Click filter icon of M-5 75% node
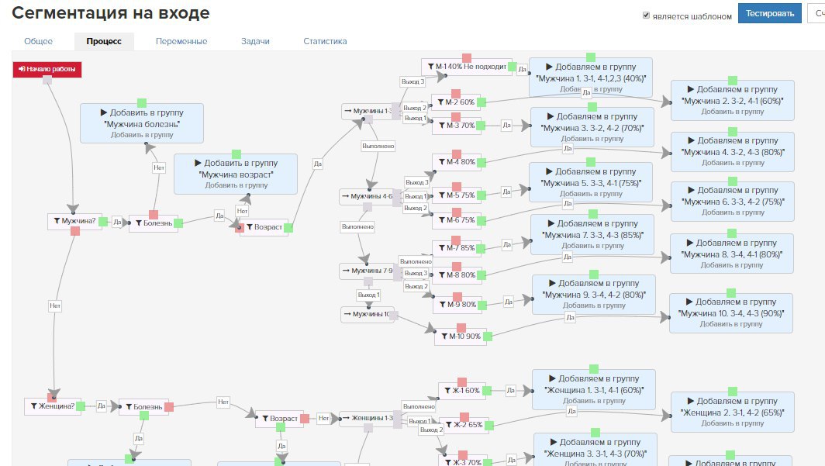This screenshot has height=466, width=825. click(442, 195)
